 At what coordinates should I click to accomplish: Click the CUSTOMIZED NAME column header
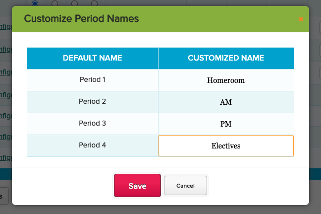tap(226, 58)
